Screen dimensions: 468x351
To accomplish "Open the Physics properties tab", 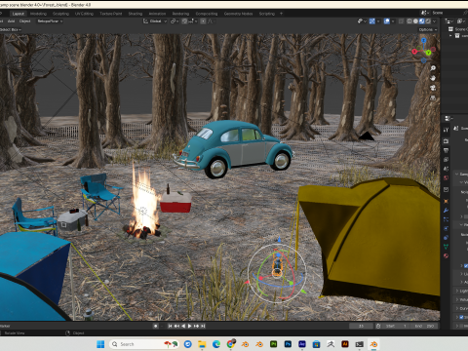I will point(446,228).
